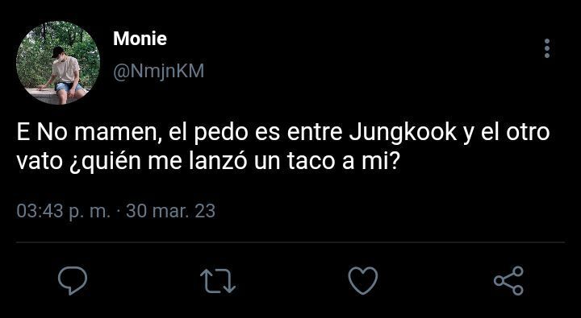The image size is (581, 318).
Task: Retweet the post with the arrows icon
Action: pyautogui.click(x=218, y=281)
